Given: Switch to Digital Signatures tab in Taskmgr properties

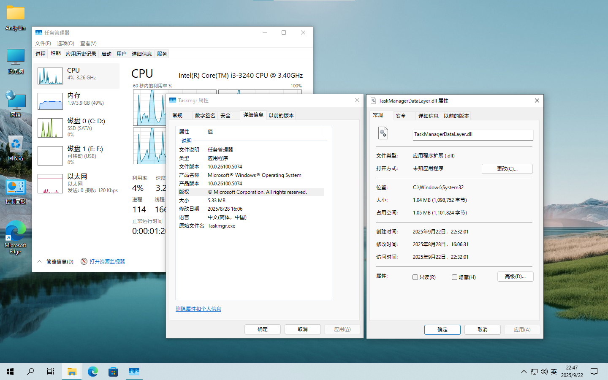Looking at the screenshot, I should 205,116.
